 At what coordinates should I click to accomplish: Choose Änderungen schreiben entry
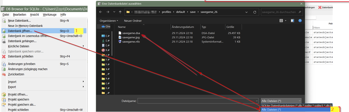pos(44,64)
